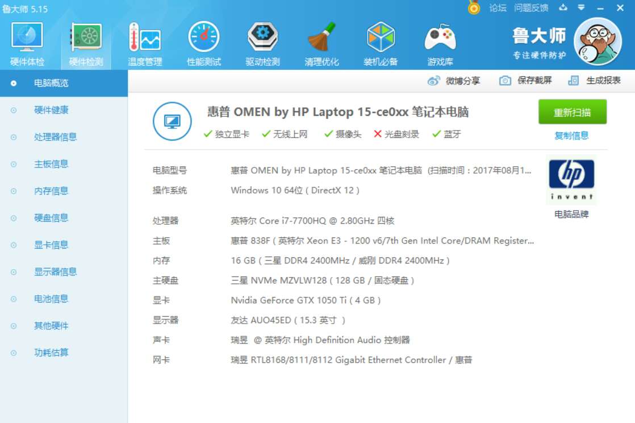This screenshot has height=423, width=635.
Task: Click the 16 GB memory value
Action: point(340,261)
